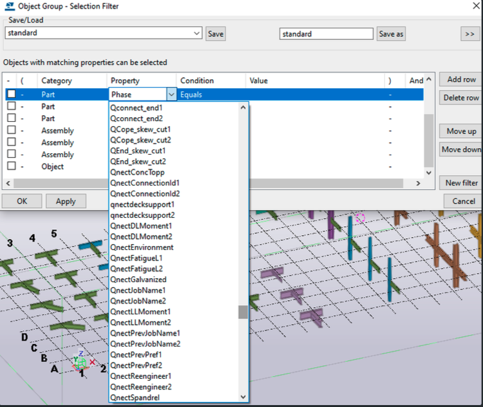Open the standard saved filter dropdown
Viewport: 483px width, 407px height.
pyautogui.click(x=197, y=33)
